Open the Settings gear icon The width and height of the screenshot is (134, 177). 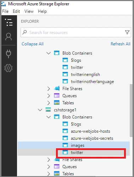[9, 68]
